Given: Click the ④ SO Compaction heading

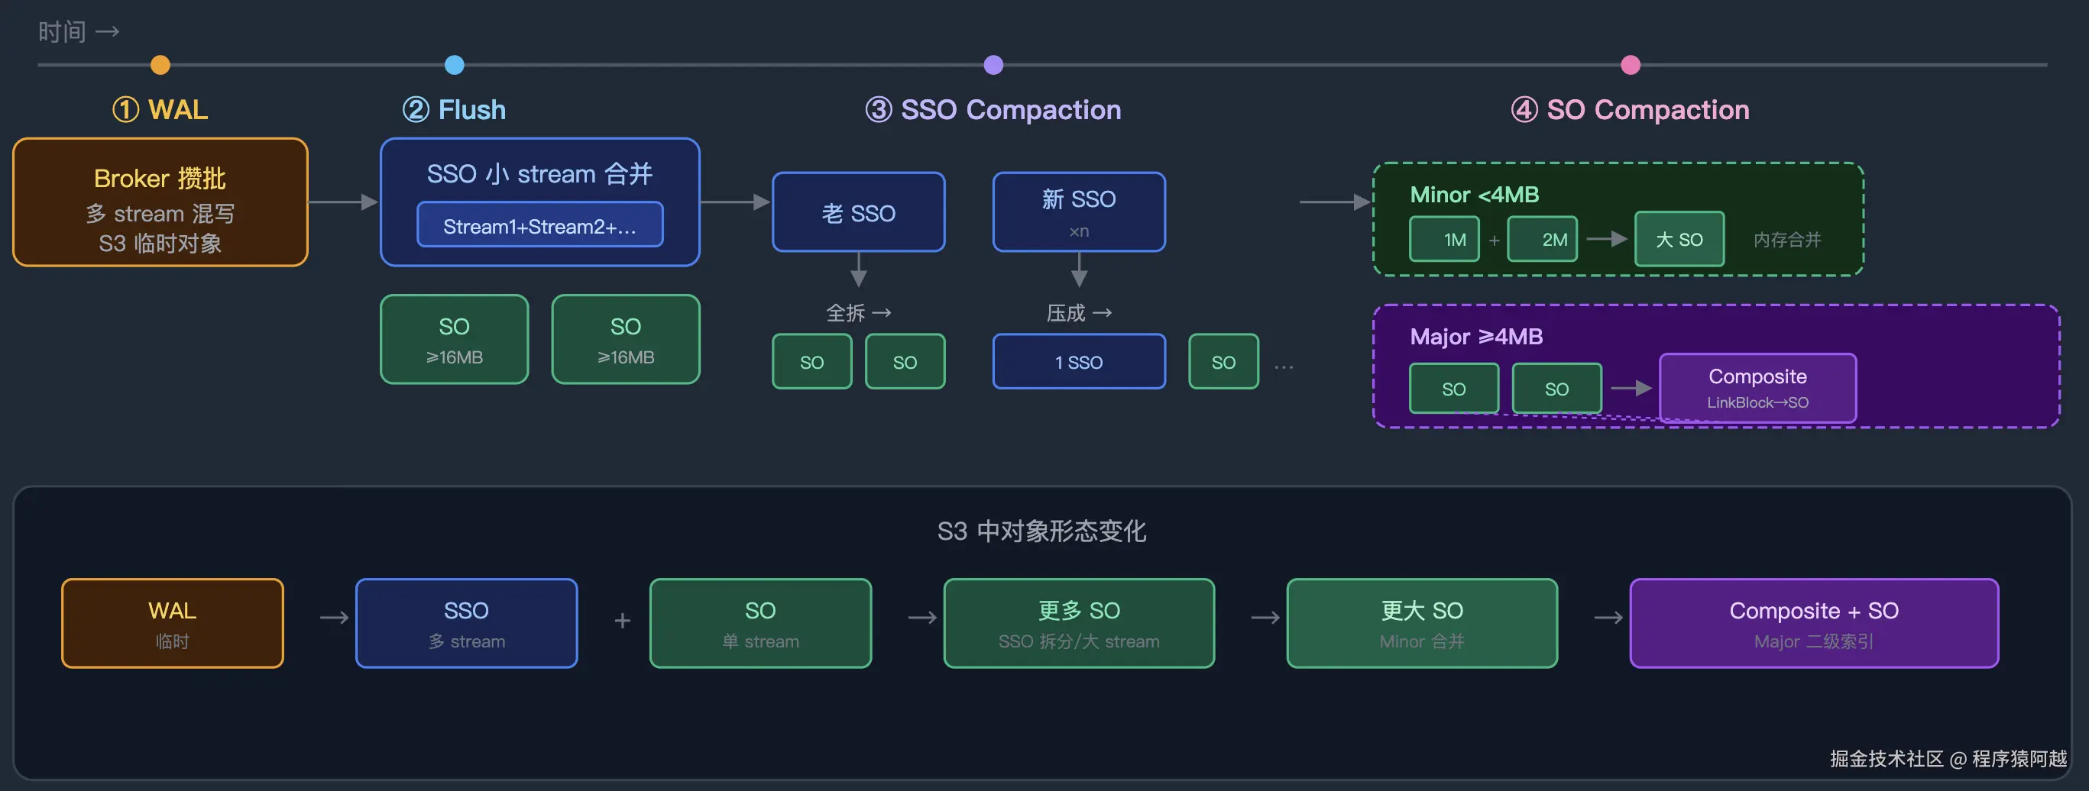Looking at the screenshot, I should (1631, 109).
